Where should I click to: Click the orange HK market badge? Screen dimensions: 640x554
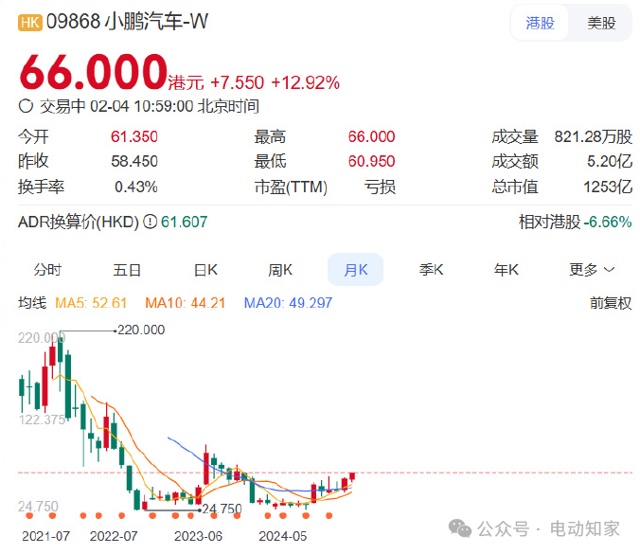point(29,23)
